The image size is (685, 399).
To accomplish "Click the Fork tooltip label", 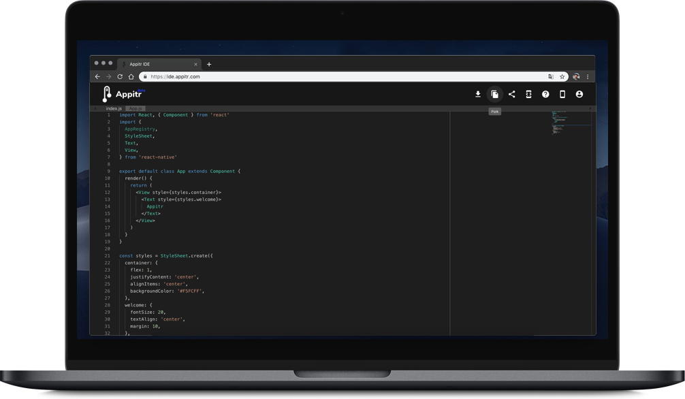I will tap(494, 112).
